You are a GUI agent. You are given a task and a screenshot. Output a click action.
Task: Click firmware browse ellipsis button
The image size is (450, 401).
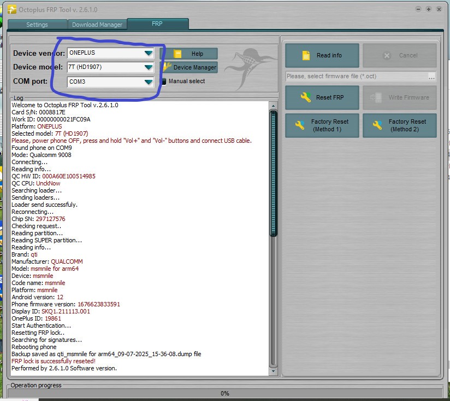click(431, 77)
